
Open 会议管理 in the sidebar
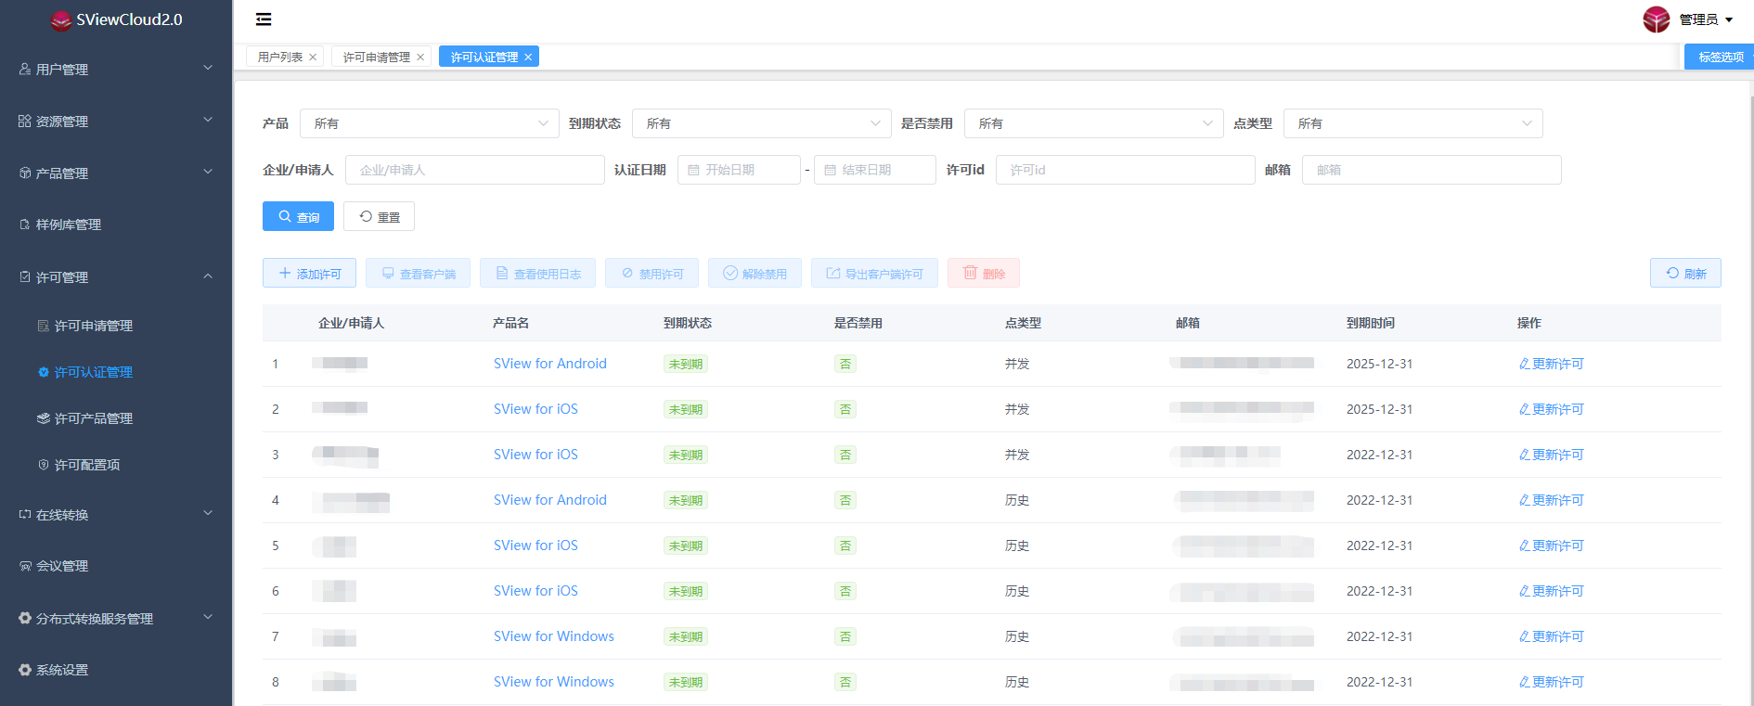click(x=116, y=566)
